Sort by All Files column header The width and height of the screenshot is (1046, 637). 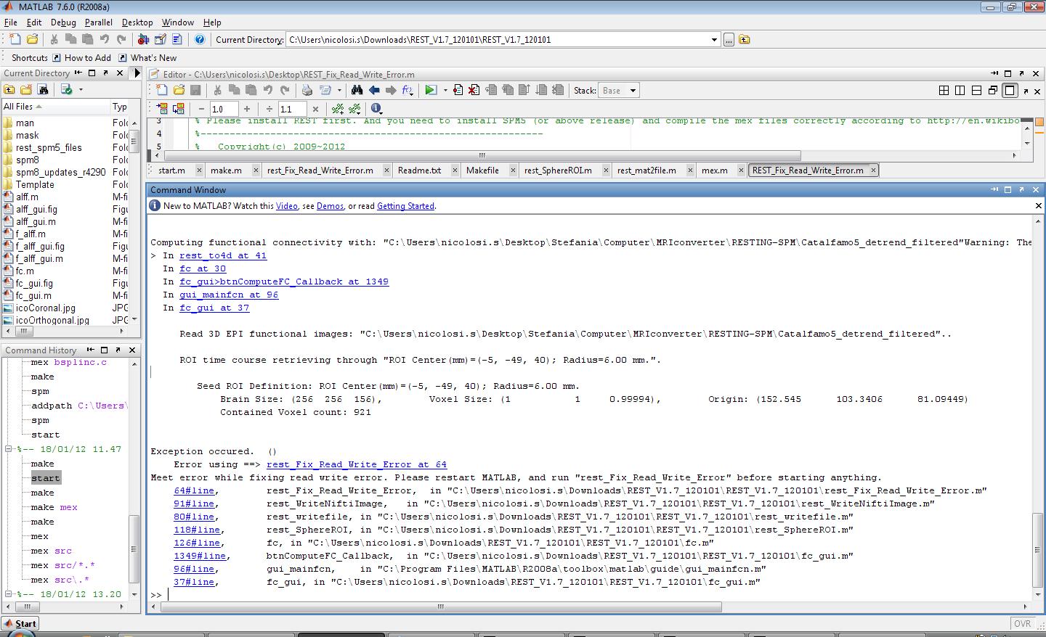pyautogui.click(x=55, y=107)
